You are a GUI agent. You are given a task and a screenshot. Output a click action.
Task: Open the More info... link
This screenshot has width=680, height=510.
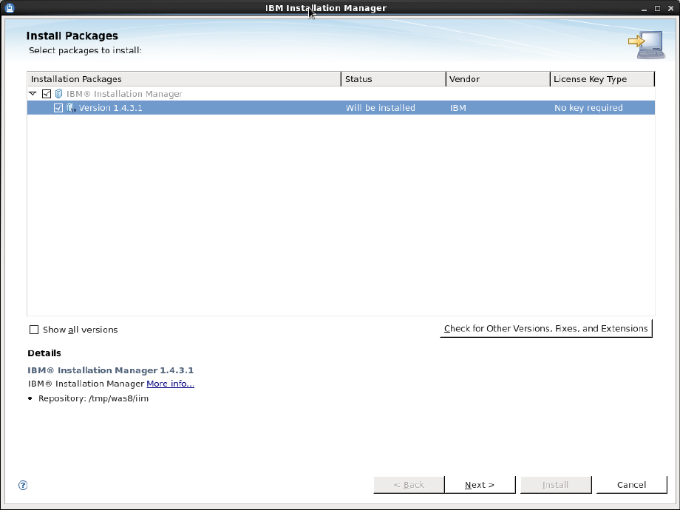click(x=171, y=384)
